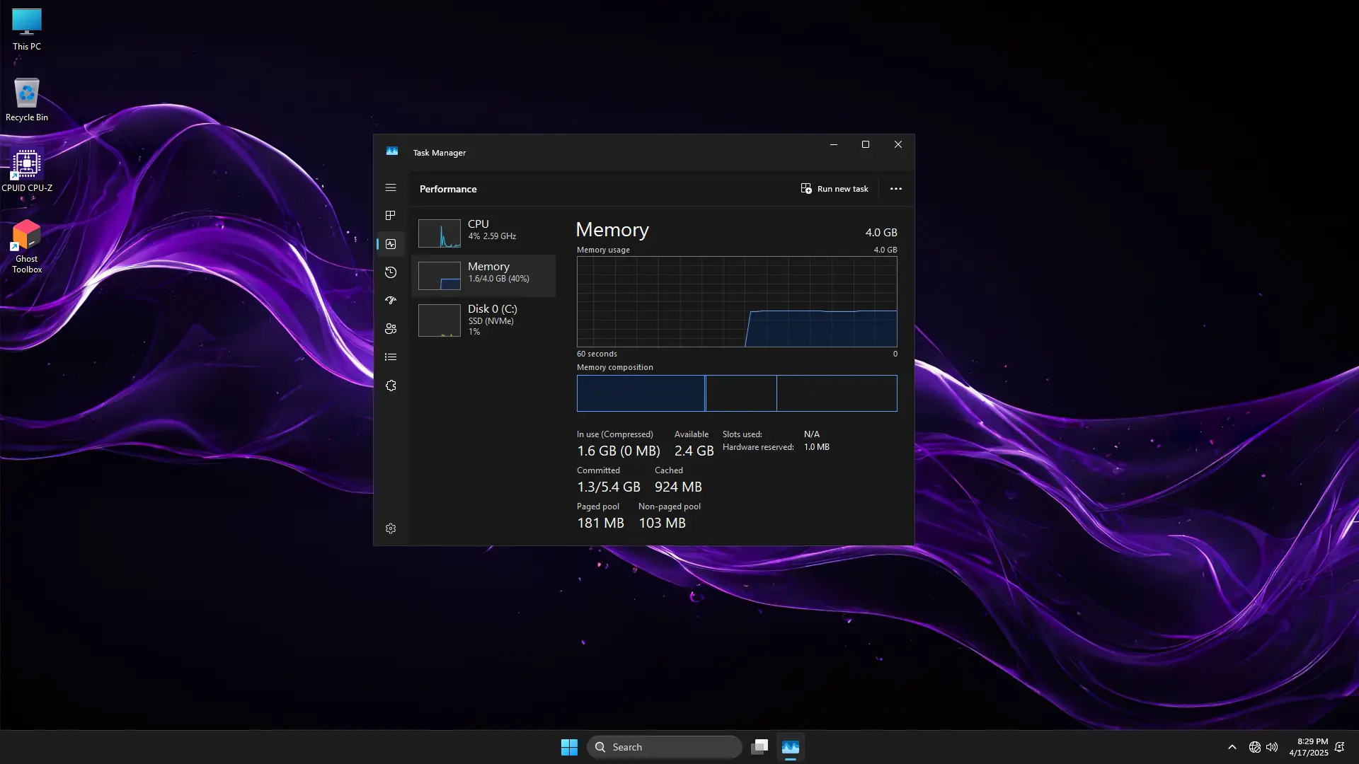
Task: Select the Performance page icon in sidebar
Action: tap(391, 244)
